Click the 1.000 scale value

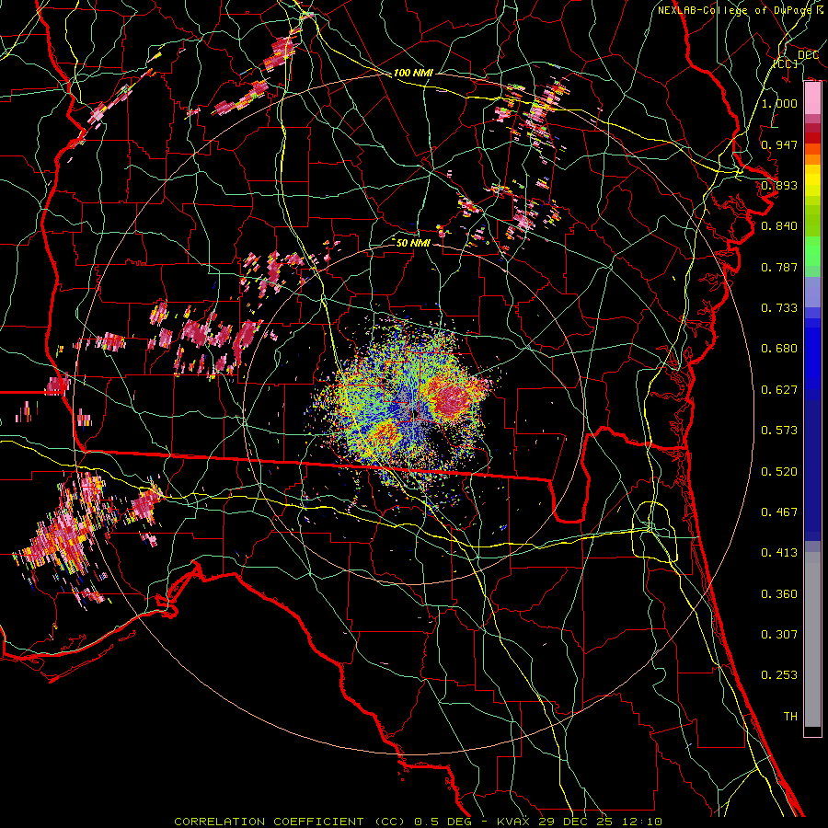779,103
